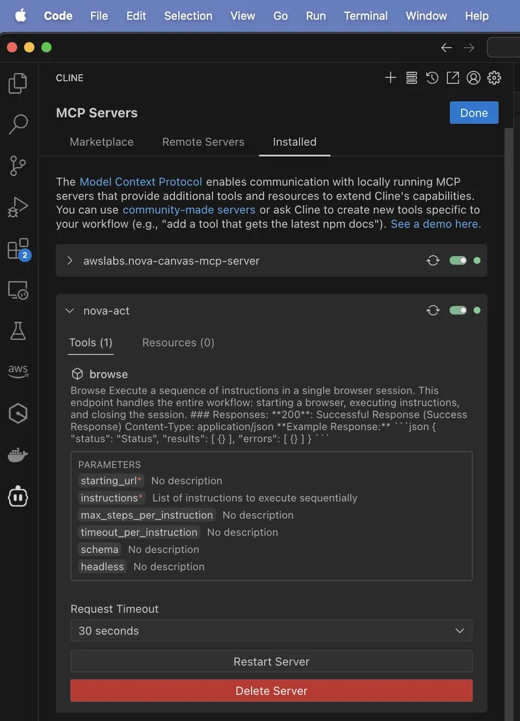Open the Search view icon
Image resolution: width=520 pixels, height=721 pixels.
pyautogui.click(x=18, y=124)
